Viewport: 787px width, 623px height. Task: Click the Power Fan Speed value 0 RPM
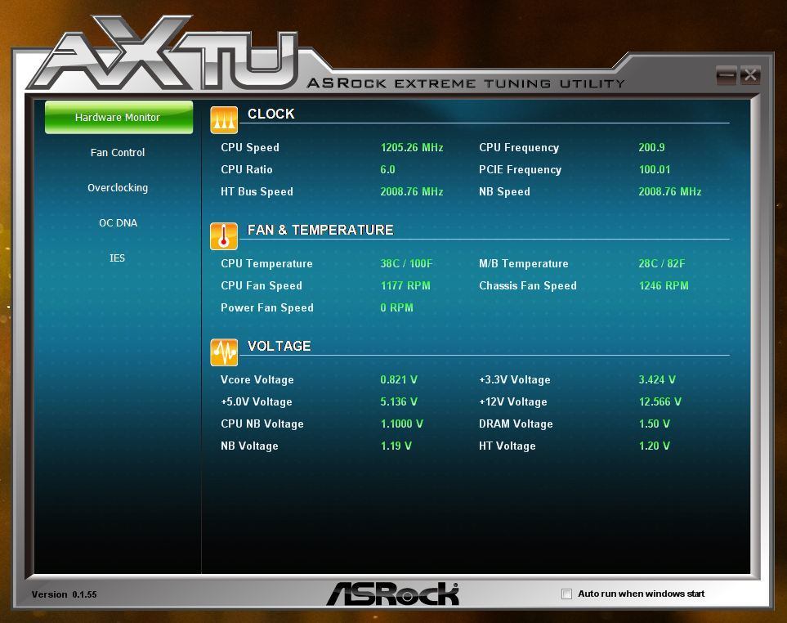pyautogui.click(x=396, y=307)
